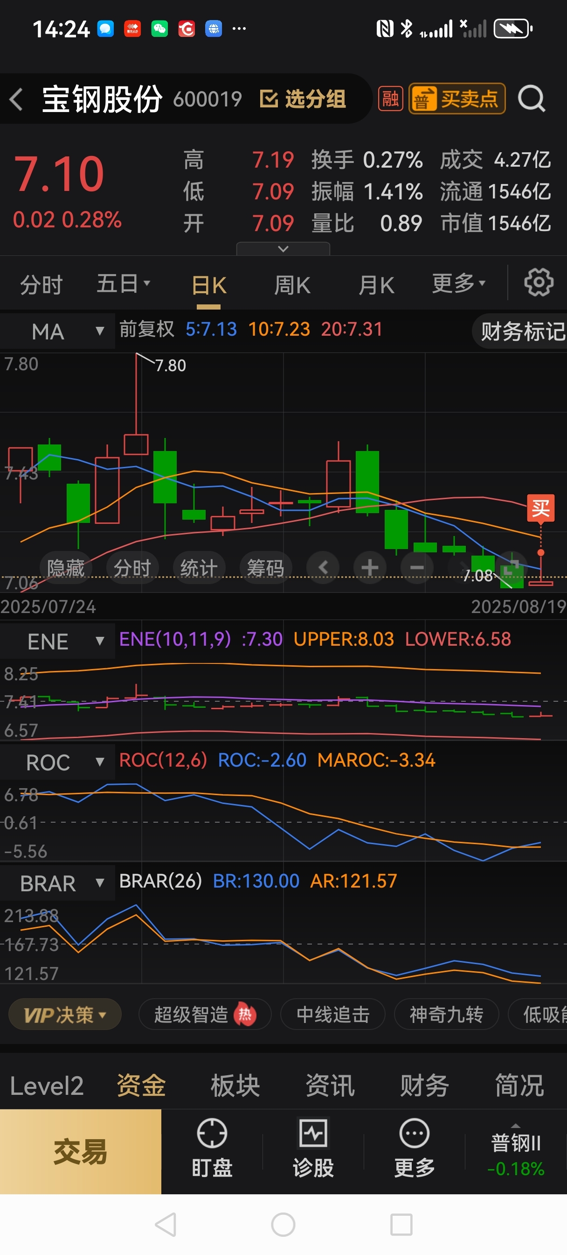567x1255 pixels.
Task: Open the 买卖点 buy-sell points button
Action: pos(456,99)
